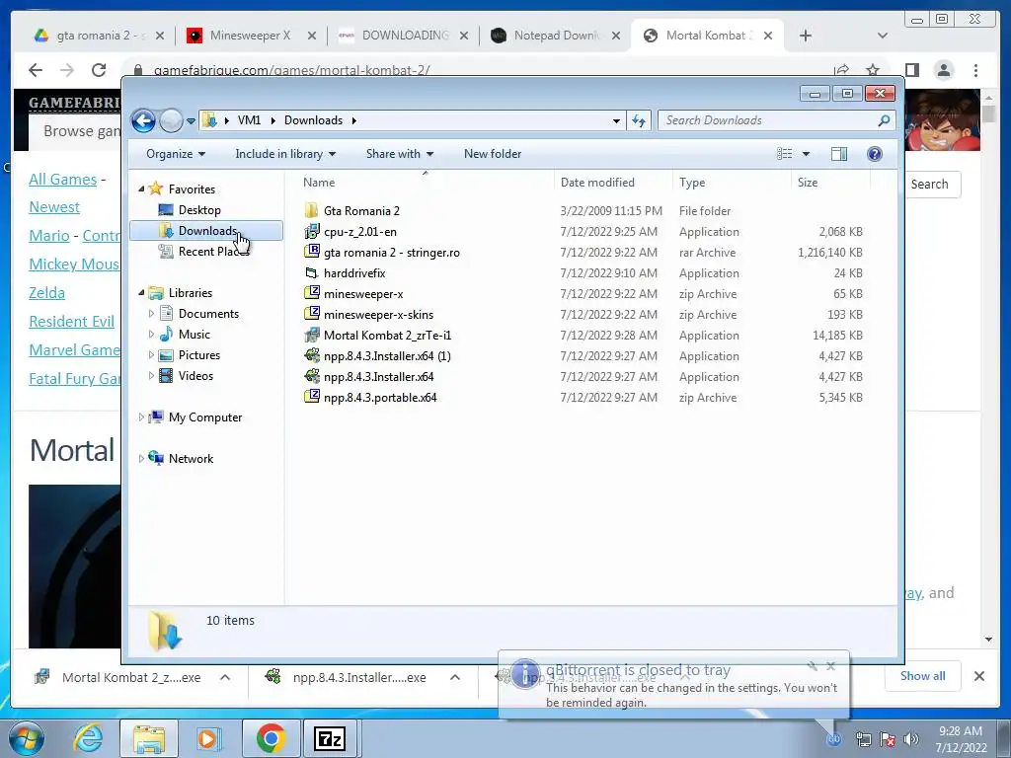Viewport: 1011px width, 758px height.
Task: Close the Chrome downloads bar
Action: click(979, 676)
